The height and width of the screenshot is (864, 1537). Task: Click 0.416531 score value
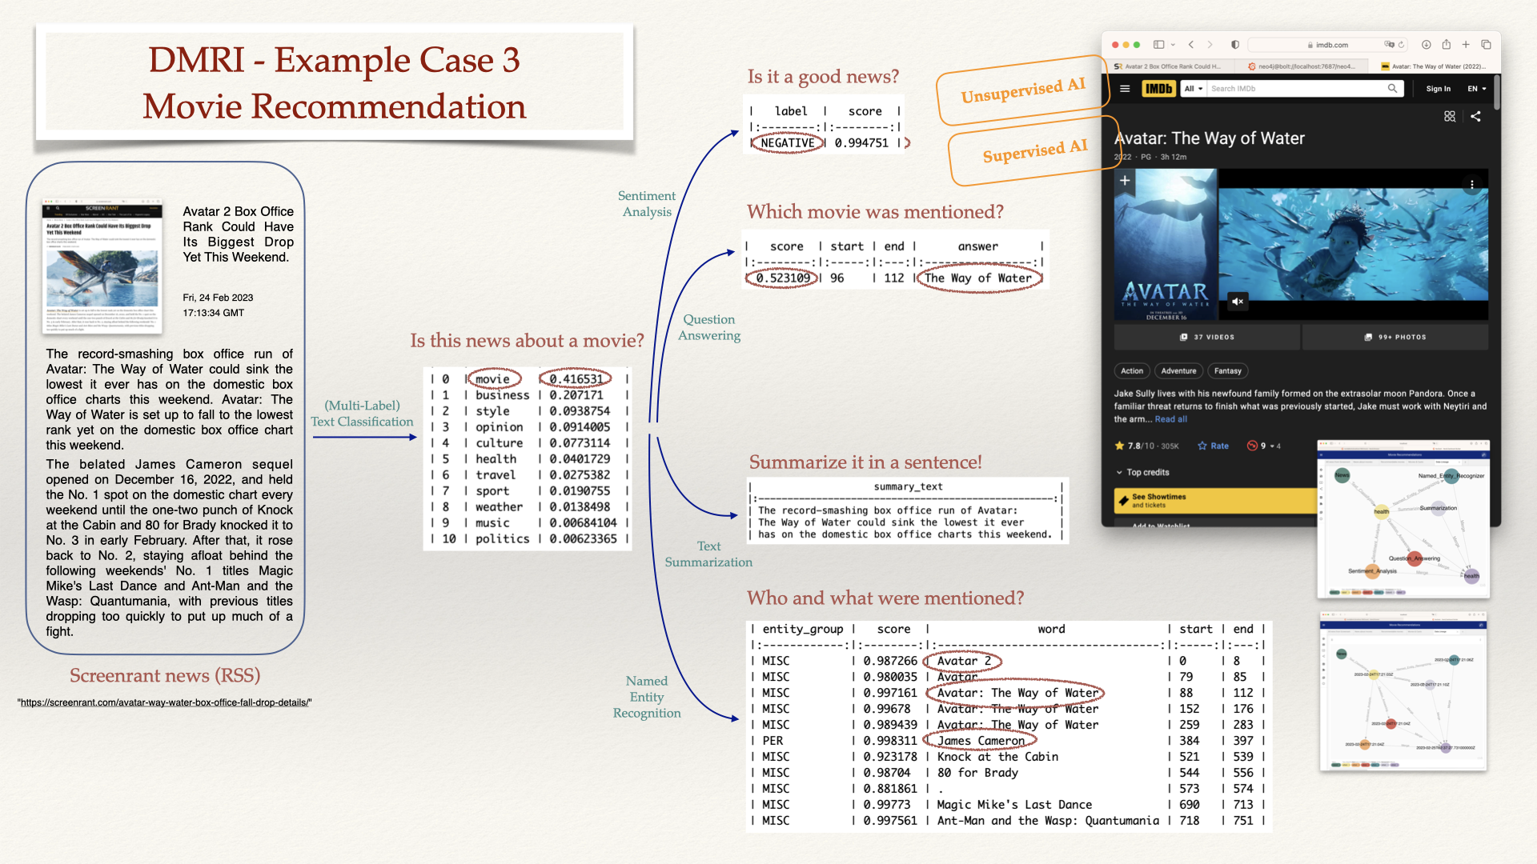[576, 379]
